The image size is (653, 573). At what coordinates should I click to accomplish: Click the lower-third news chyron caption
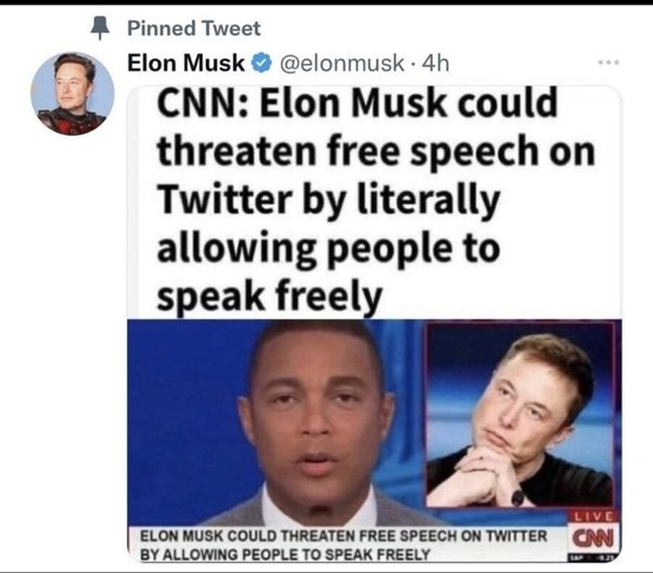344,544
